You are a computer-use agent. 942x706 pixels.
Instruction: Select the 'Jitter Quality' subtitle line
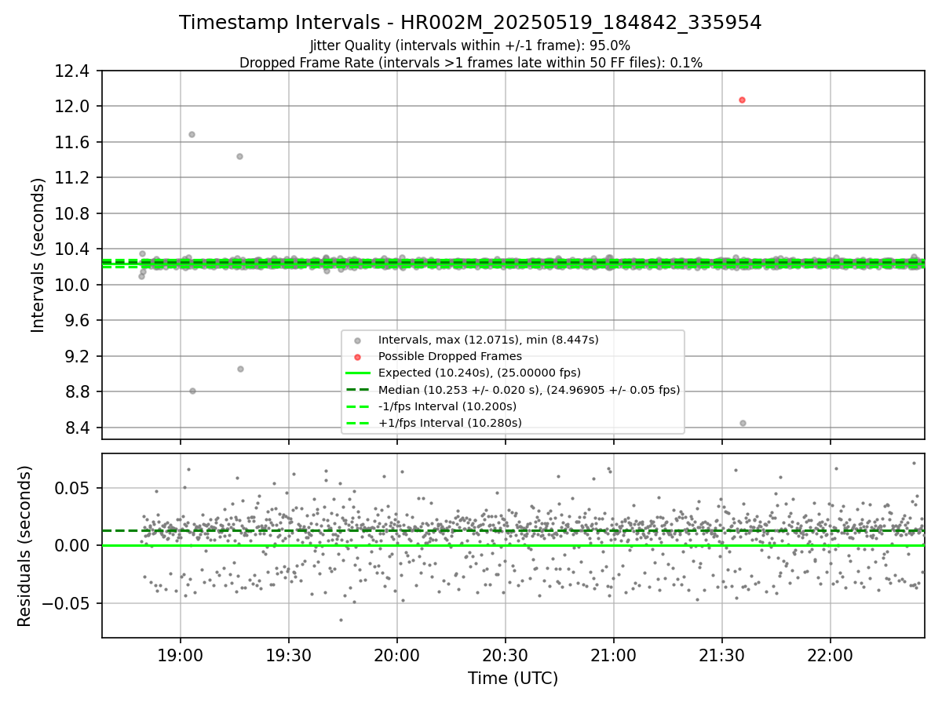(x=470, y=45)
